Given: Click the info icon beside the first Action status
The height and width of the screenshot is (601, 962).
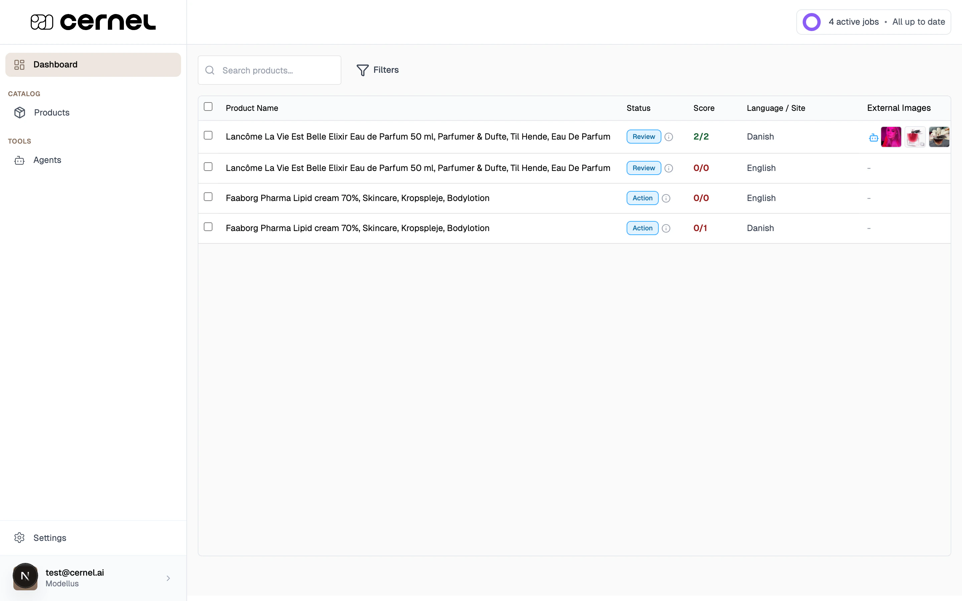Looking at the screenshot, I should 666,198.
